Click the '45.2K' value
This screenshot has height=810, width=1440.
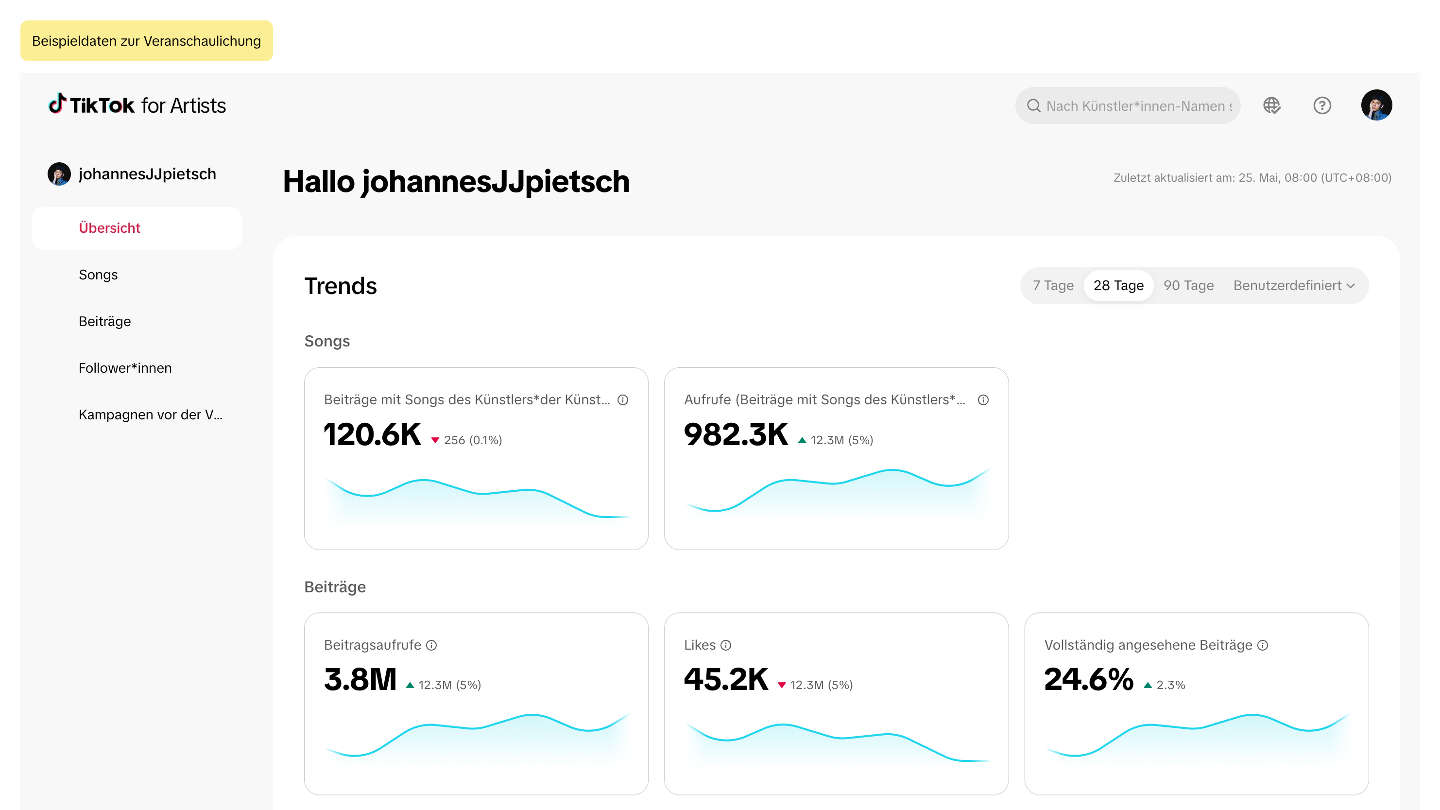726,680
